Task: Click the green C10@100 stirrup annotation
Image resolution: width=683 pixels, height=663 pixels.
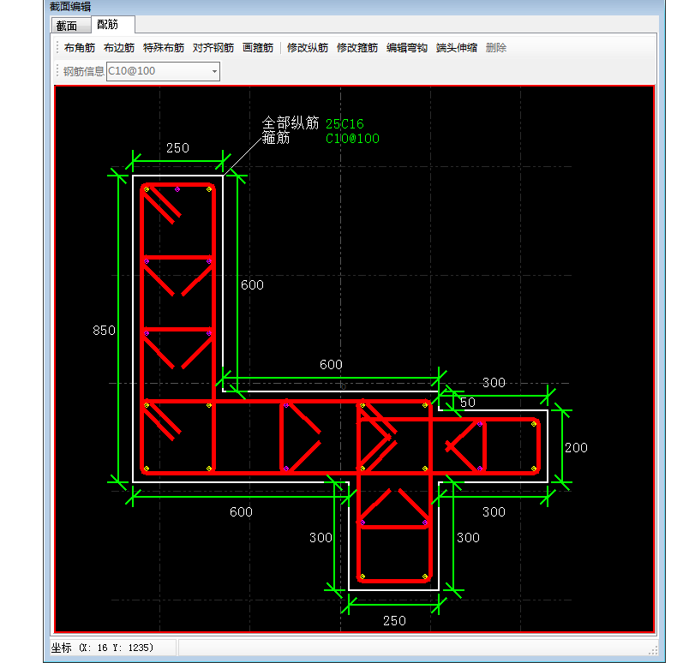Action: pos(352,139)
